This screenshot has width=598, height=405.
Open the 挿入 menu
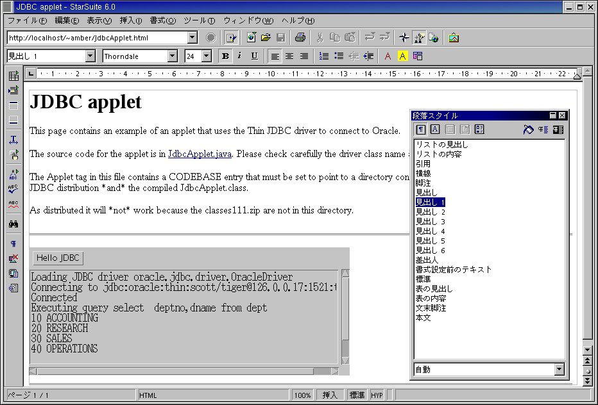coord(131,21)
